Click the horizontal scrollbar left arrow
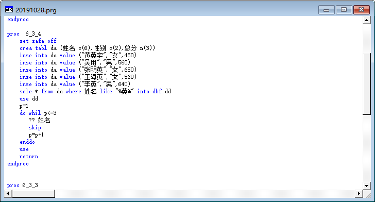 point(8,193)
